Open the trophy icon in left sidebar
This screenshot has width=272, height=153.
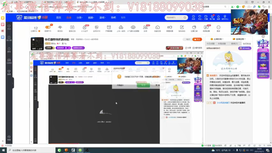pos(9,72)
